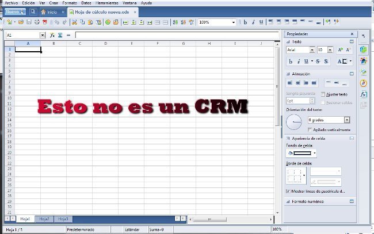This screenshot has width=374, height=234.
Task: Open the fx functions sidebar icon on right edge
Action: [x=364, y=94]
